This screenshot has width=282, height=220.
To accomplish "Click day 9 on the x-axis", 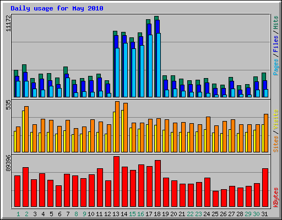I will (84, 214).
